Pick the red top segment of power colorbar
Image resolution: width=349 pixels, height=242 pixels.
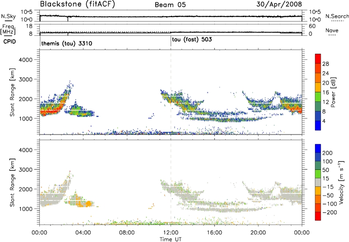point(318,59)
